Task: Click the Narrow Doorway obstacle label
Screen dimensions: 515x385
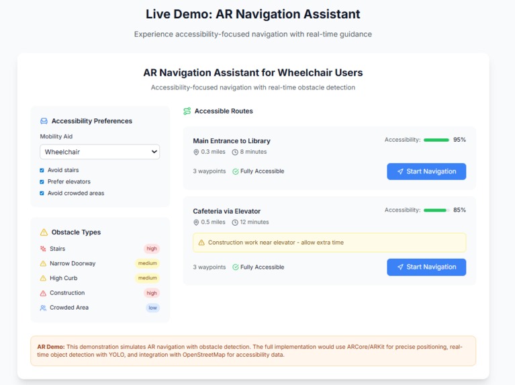Action: [x=73, y=263]
